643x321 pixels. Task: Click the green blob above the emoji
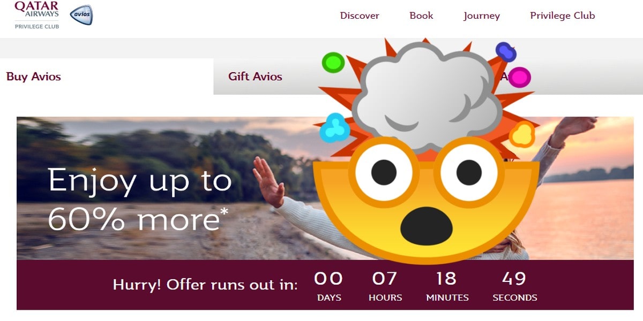tap(333, 63)
